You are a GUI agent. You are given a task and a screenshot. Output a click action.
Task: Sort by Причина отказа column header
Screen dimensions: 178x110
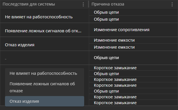click(108, 4)
